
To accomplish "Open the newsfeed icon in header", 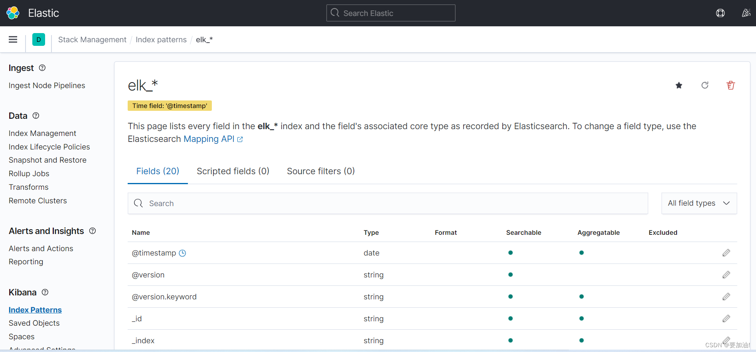I will pos(746,13).
